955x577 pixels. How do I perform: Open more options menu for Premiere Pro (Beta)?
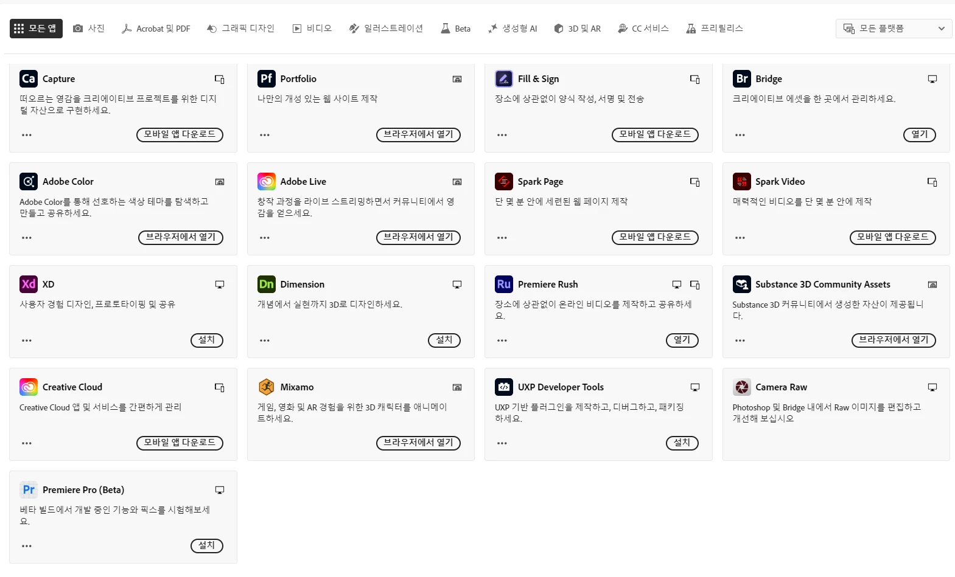[27, 546]
